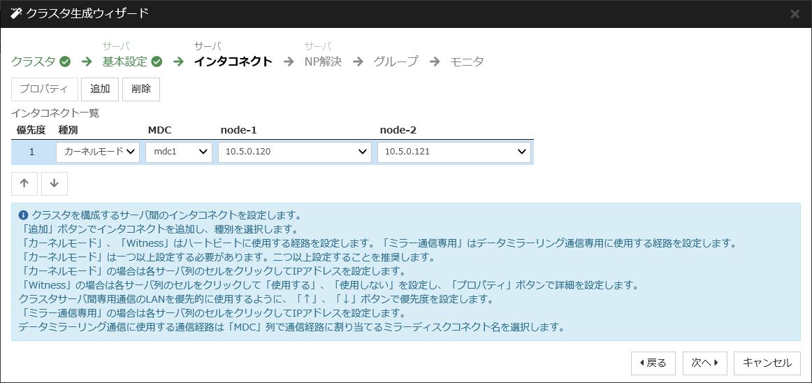This screenshot has width=812, height=383.
Task: Select the インタコネクト wizard step
Action: [233, 62]
